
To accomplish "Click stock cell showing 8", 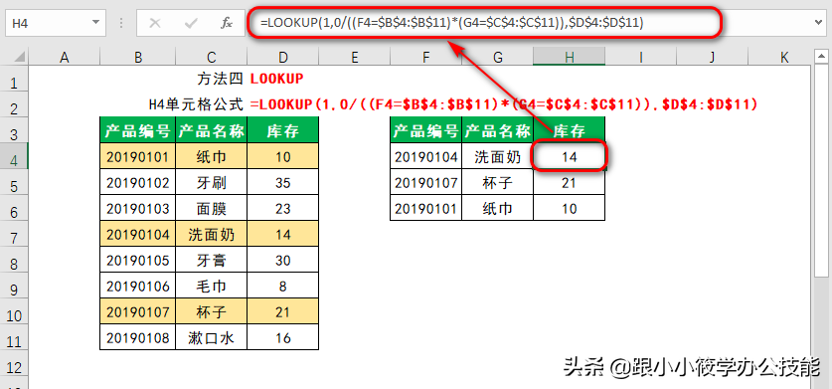I will [x=283, y=286].
